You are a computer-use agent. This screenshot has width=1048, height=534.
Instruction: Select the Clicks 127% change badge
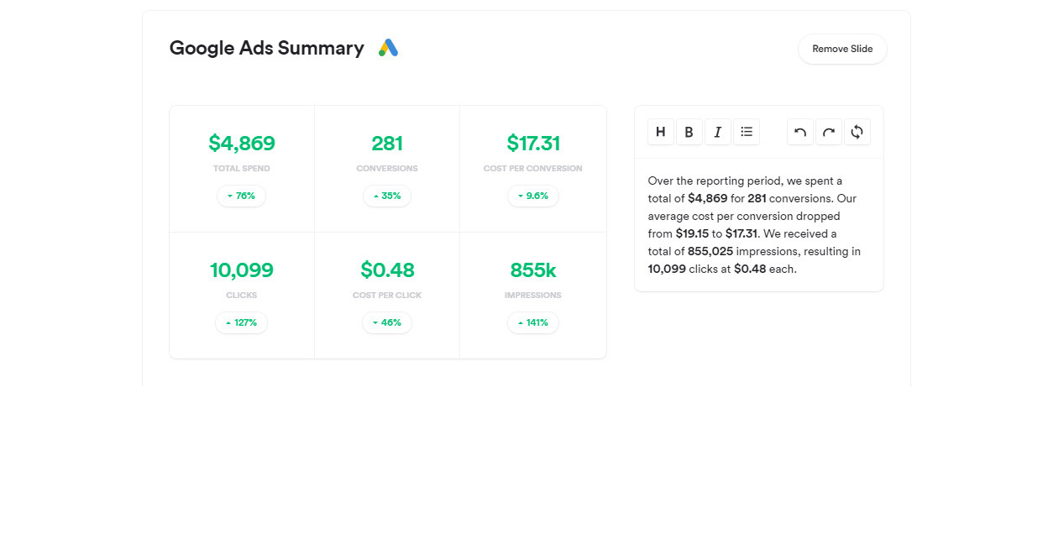point(241,322)
